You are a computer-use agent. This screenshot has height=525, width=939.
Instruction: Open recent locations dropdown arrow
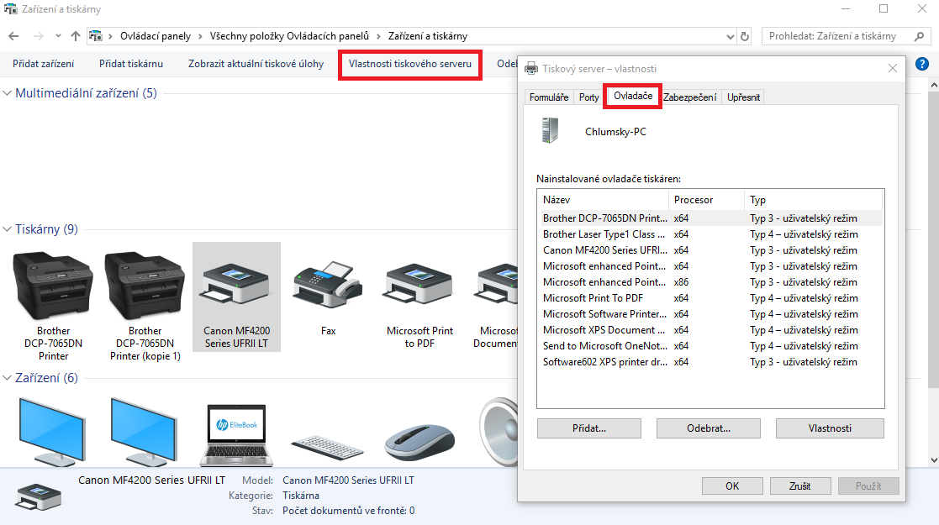[x=58, y=36]
